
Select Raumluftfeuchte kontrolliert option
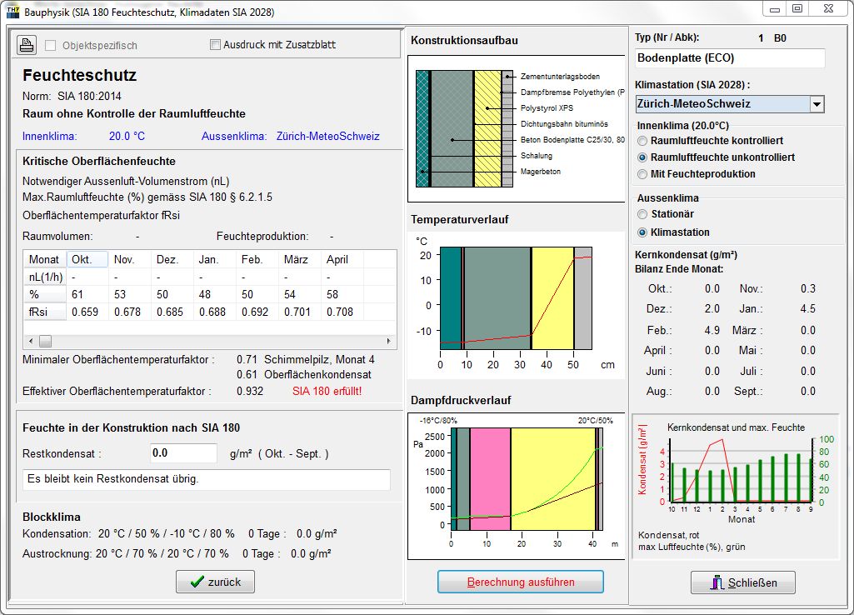[x=642, y=141]
